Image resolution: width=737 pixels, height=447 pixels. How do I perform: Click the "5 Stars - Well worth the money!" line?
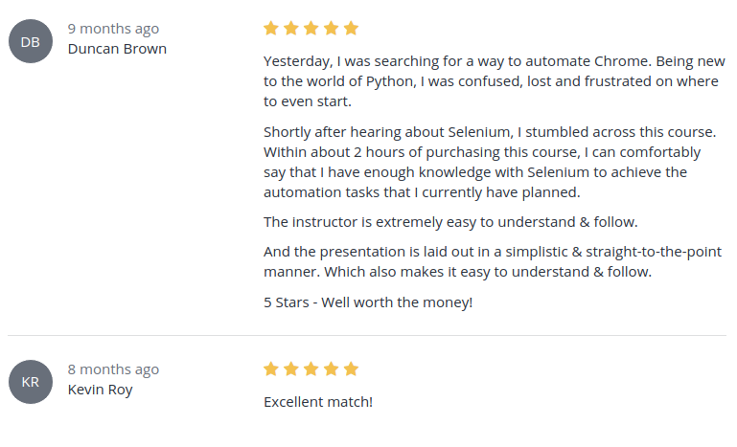(x=368, y=303)
